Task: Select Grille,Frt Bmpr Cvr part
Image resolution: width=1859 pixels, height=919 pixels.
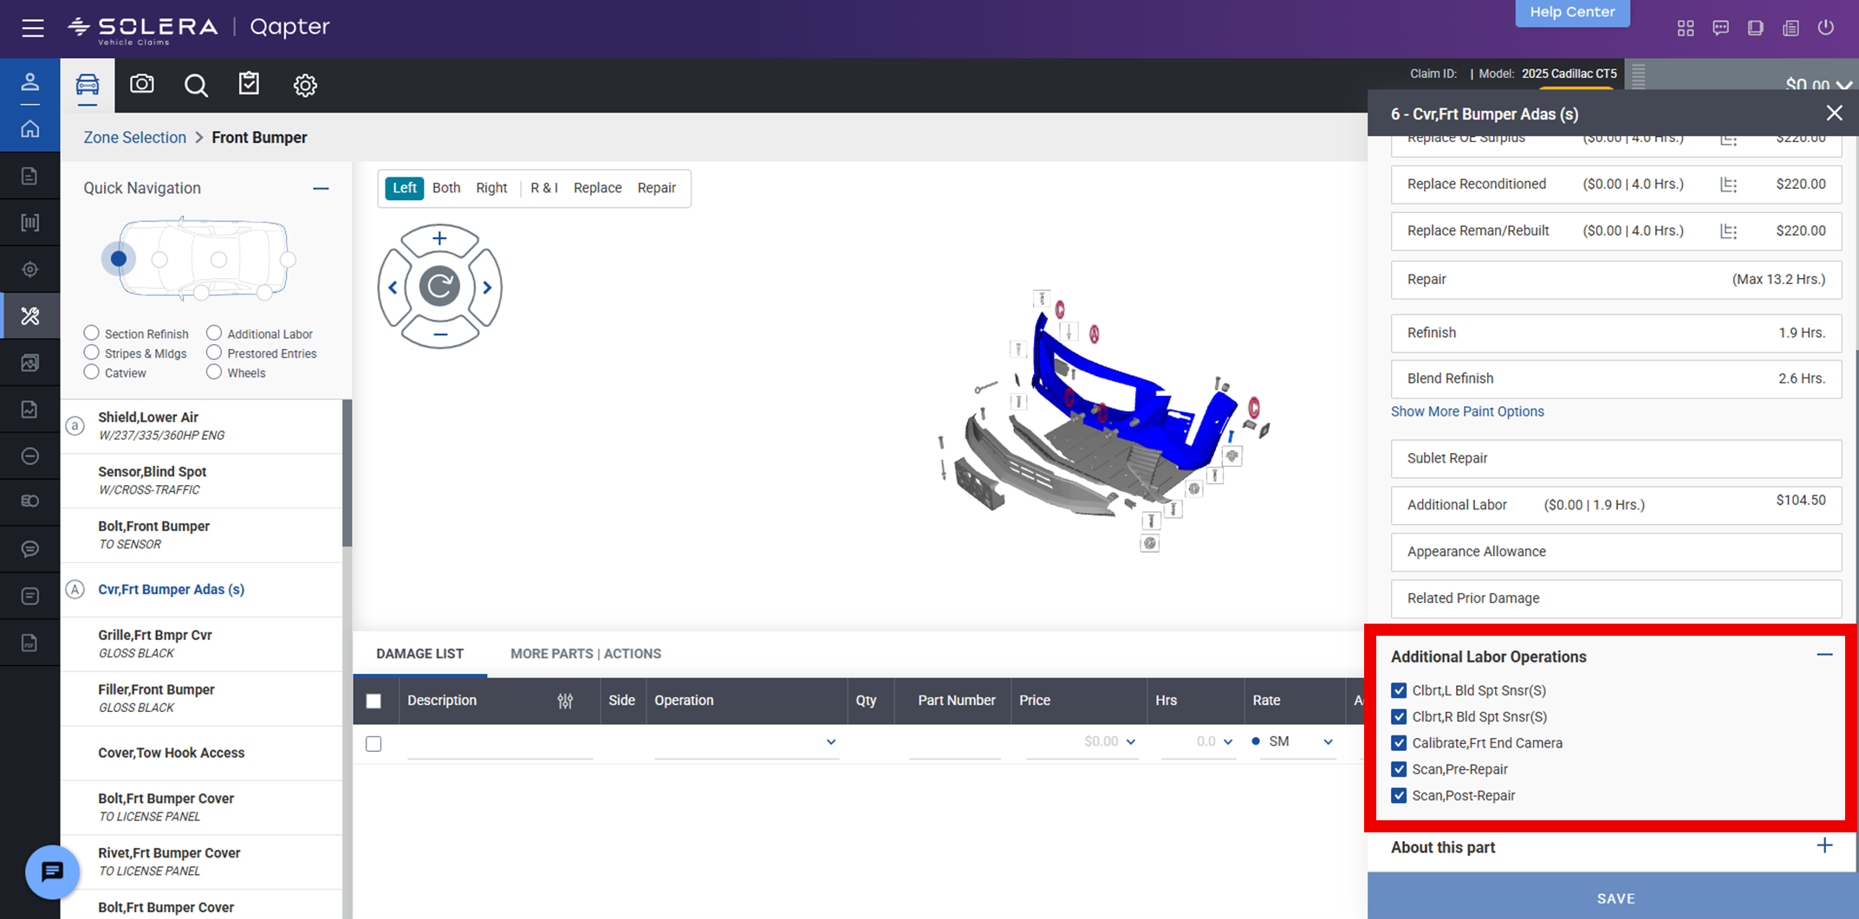Action: point(155,644)
